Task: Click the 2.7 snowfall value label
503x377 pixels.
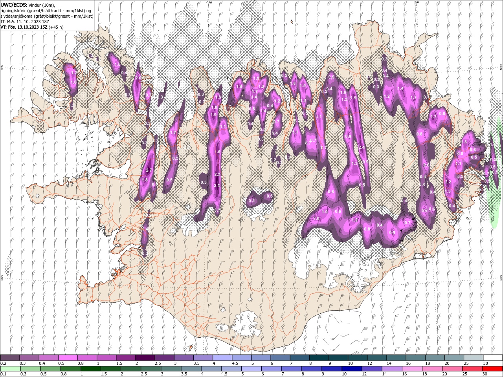Action: (149, 170)
